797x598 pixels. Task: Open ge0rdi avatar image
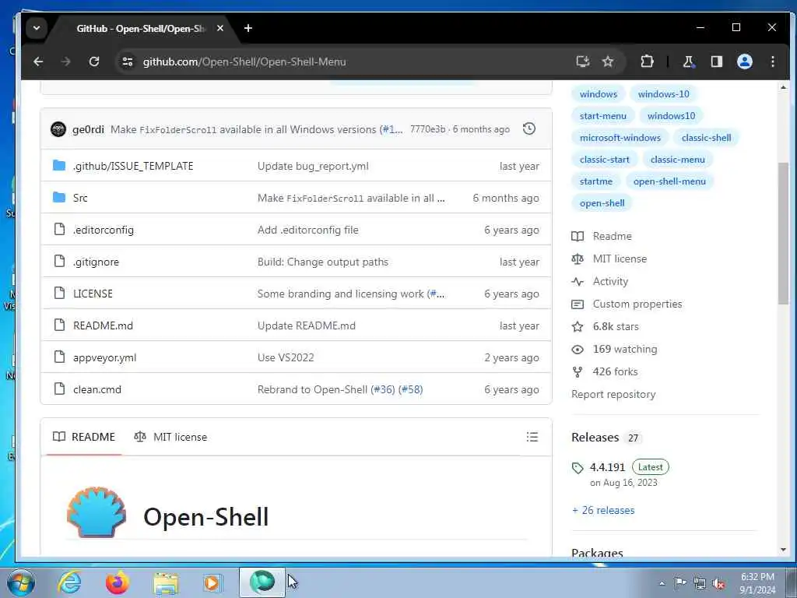[58, 129]
